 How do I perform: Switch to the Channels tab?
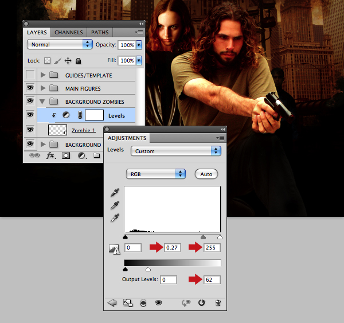click(x=69, y=33)
